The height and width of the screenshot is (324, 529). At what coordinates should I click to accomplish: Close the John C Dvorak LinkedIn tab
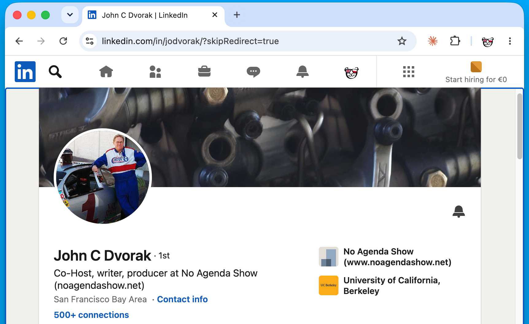(x=215, y=15)
